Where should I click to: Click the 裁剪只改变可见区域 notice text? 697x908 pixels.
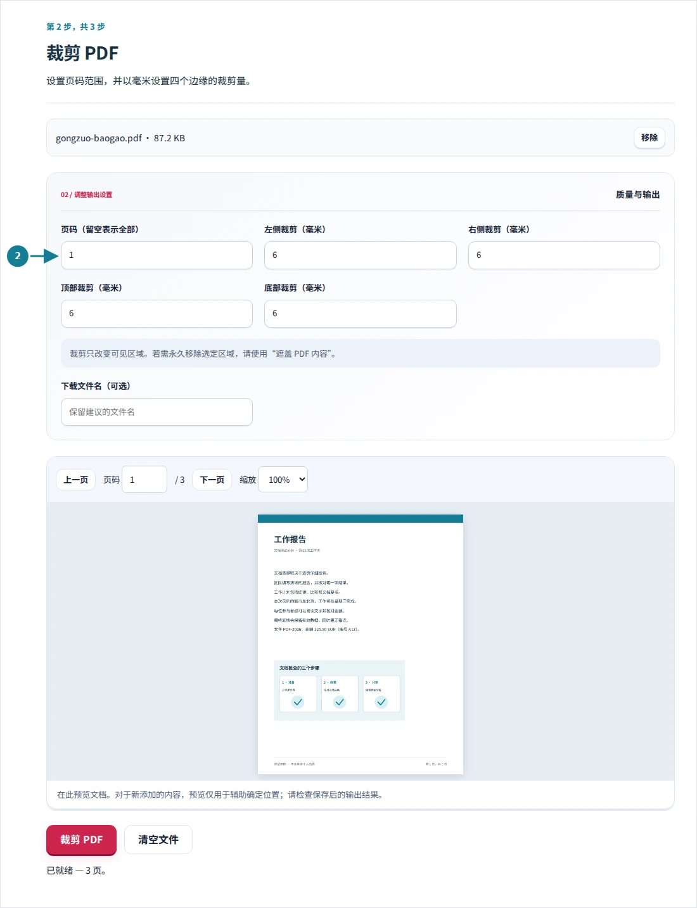point(203,354)
